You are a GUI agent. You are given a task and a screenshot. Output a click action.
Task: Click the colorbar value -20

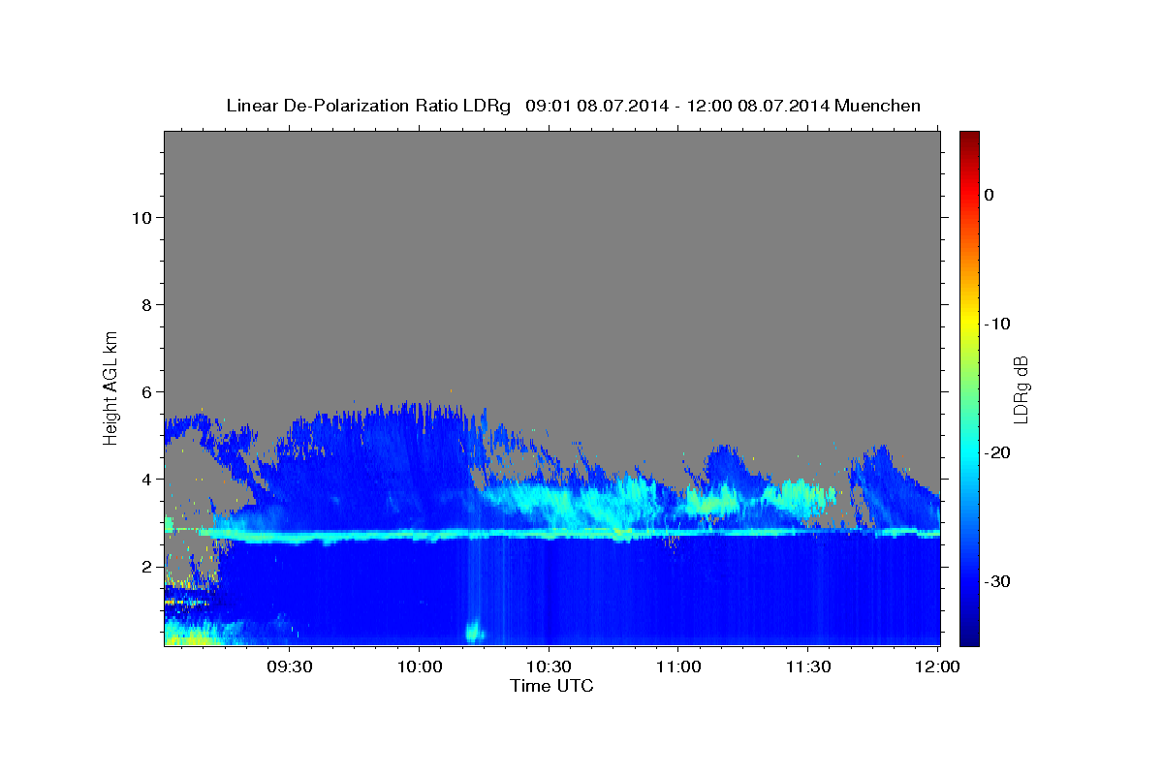(998, 452)
